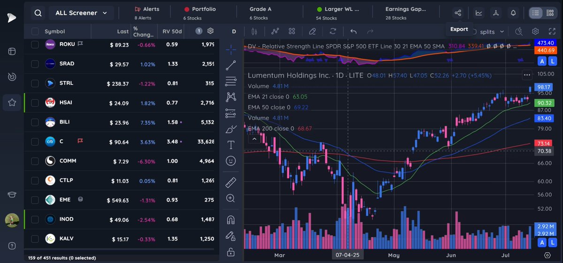Open the ALL Screener dropdown

point(81,13)
